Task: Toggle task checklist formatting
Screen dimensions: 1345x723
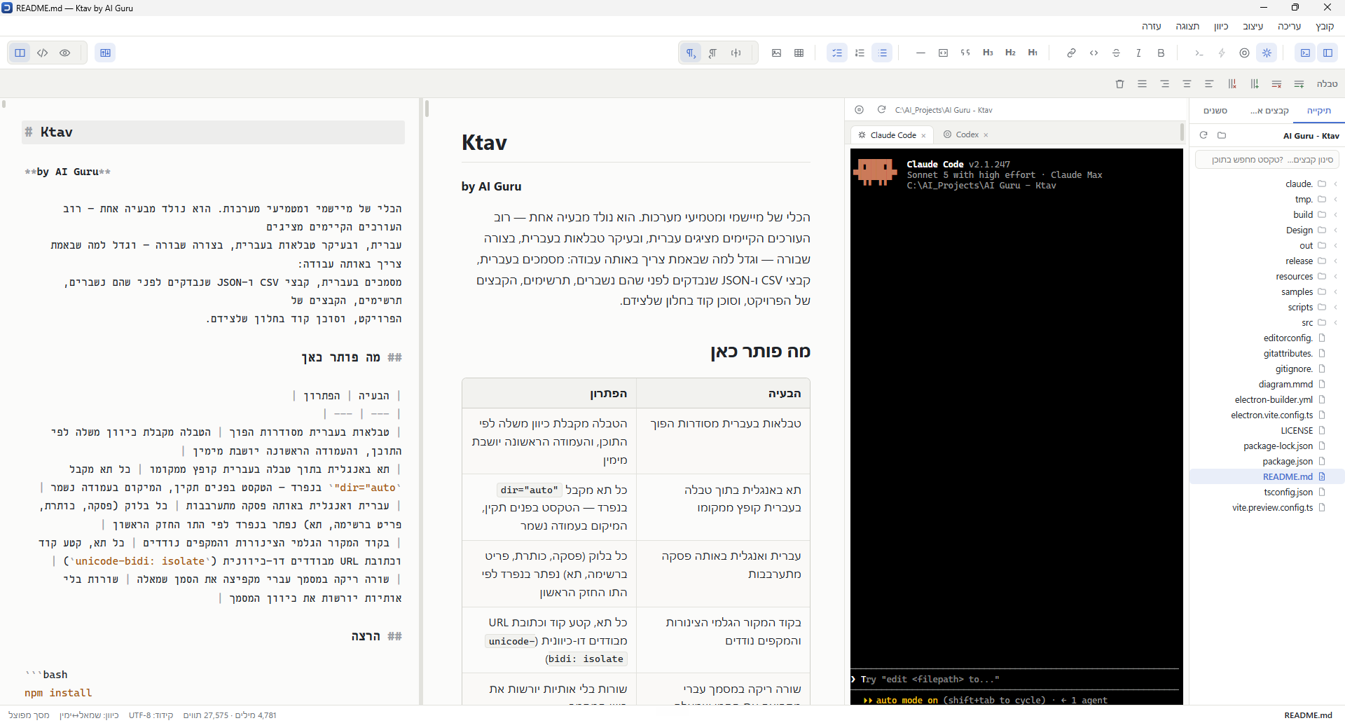Action: click(837, 53)
